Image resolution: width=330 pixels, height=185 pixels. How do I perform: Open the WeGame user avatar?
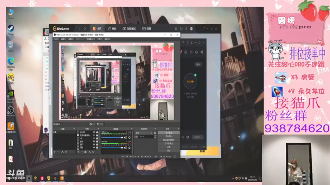pyautogui.click(x=191, y=28)
